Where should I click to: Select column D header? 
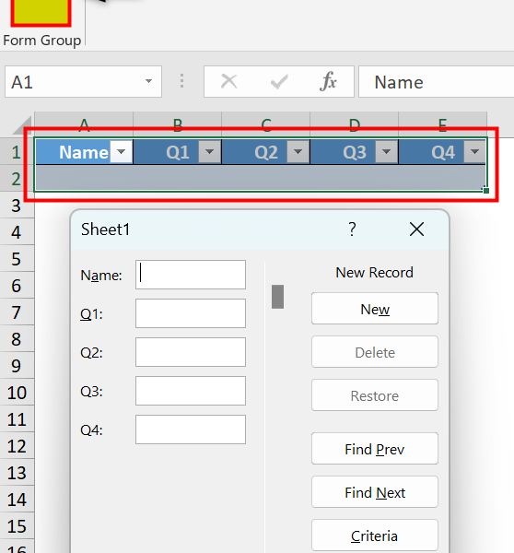click(355, 125)
